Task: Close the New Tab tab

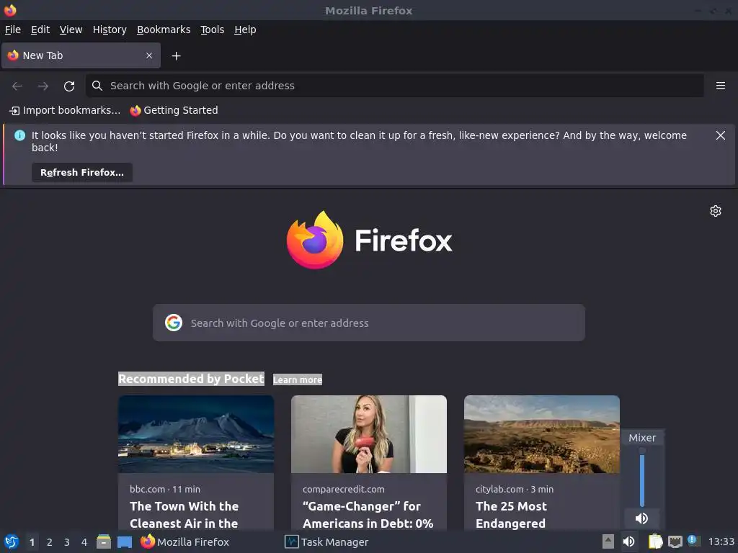Action: pyautogui.click(x=149, y=55)
